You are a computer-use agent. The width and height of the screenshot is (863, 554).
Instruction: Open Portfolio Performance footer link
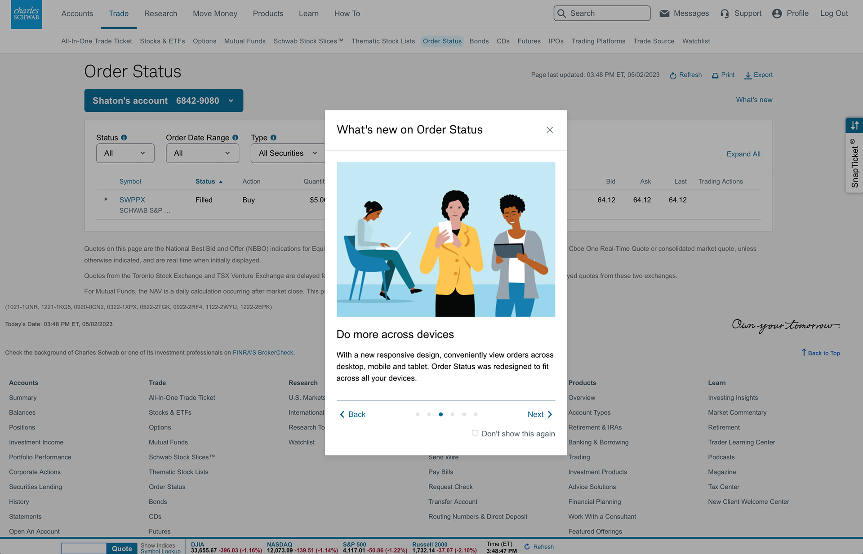pos(40,457)
